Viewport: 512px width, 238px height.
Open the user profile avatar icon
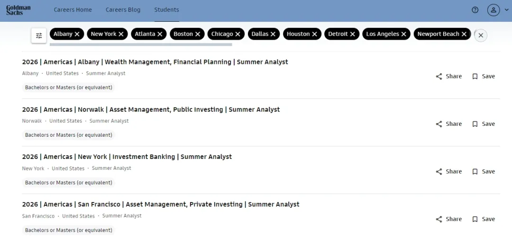[494, 10]
